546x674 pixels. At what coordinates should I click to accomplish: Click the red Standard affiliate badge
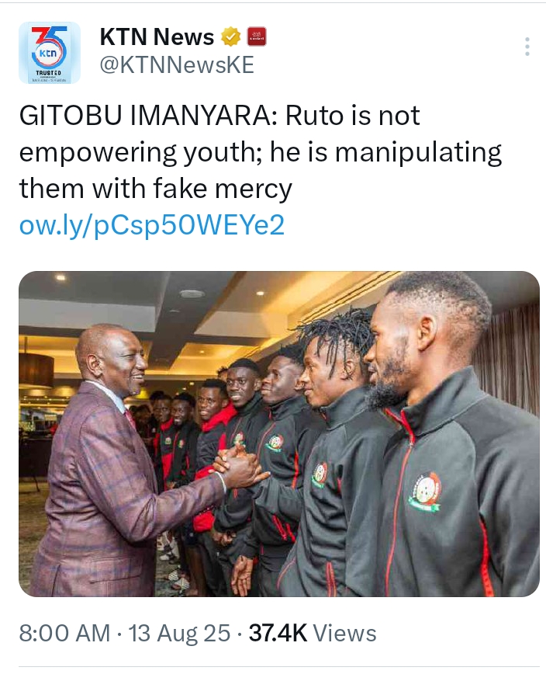257,37
